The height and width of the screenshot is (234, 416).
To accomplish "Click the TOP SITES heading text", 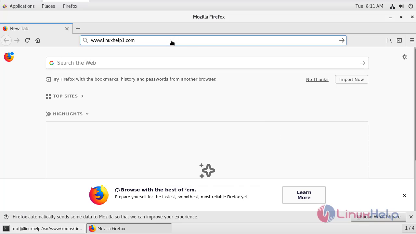I will 65,96.
